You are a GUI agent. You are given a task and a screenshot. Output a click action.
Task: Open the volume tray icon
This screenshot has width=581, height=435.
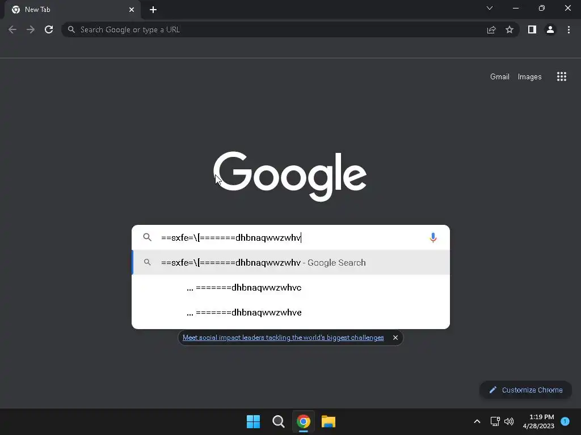point(509,421)
